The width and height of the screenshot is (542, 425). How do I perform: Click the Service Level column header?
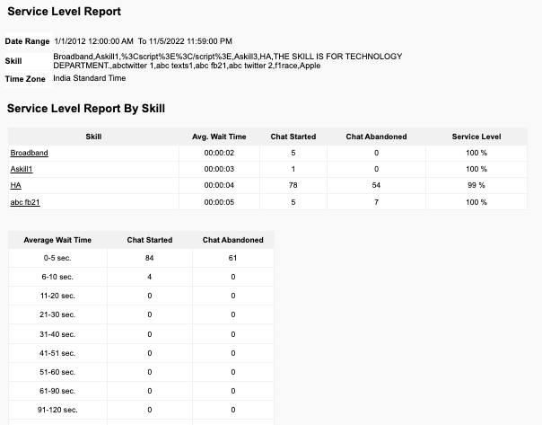(x=476, y=137)
